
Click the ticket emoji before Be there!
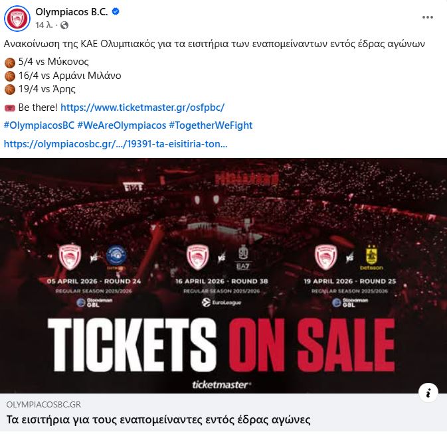[10, 108]
